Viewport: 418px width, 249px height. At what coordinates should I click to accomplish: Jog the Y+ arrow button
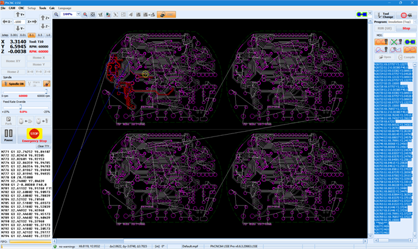(20, 15)
